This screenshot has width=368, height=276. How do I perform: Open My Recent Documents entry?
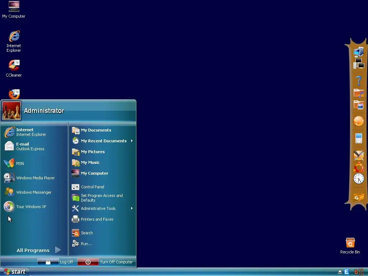(102, 141)
